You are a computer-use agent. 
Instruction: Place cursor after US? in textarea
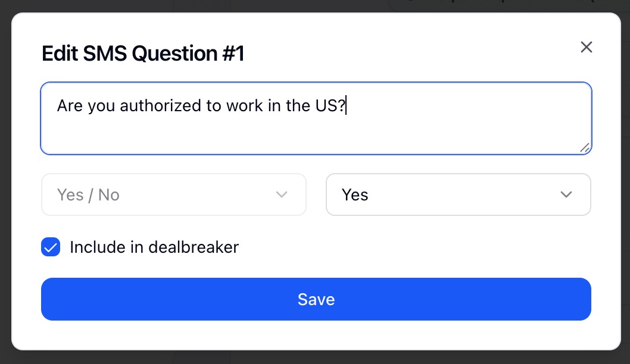346,106
